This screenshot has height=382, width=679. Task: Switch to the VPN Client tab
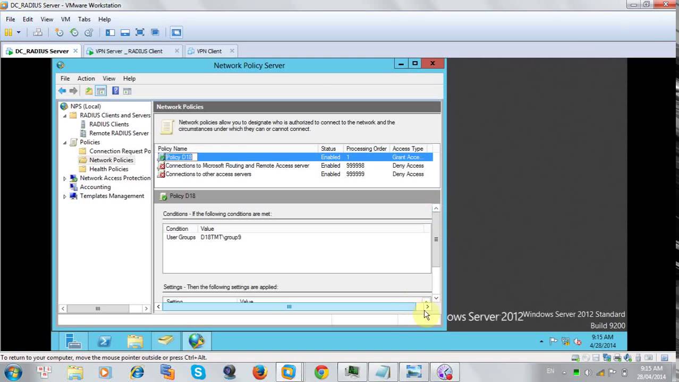coord(209,51)
